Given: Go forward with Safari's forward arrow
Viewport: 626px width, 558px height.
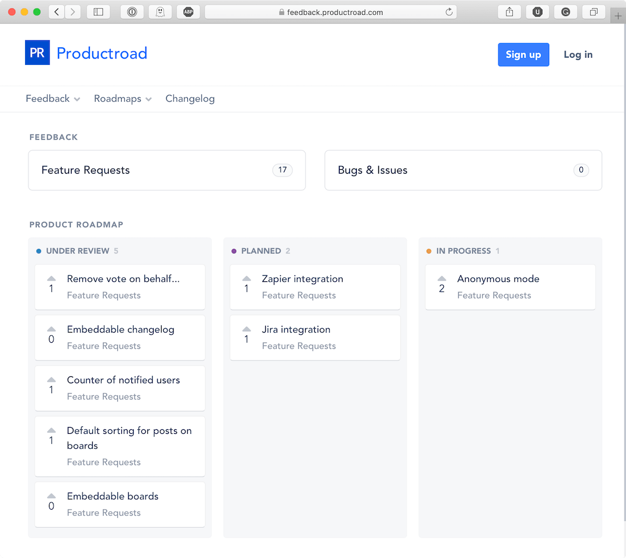Looking at the screenshot, I should click(x=73, y=12).
